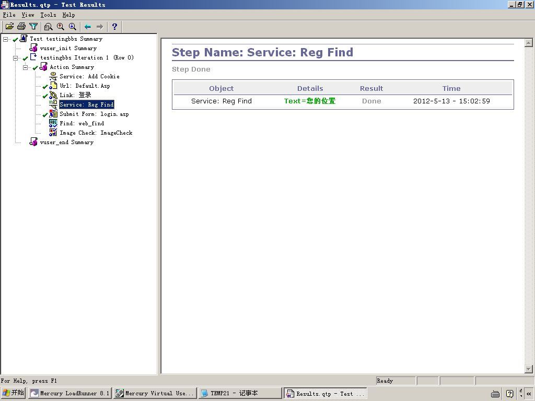Click the Ready status bar text
The width and height of the screenshot is (535, 401).
pos(385,381)
